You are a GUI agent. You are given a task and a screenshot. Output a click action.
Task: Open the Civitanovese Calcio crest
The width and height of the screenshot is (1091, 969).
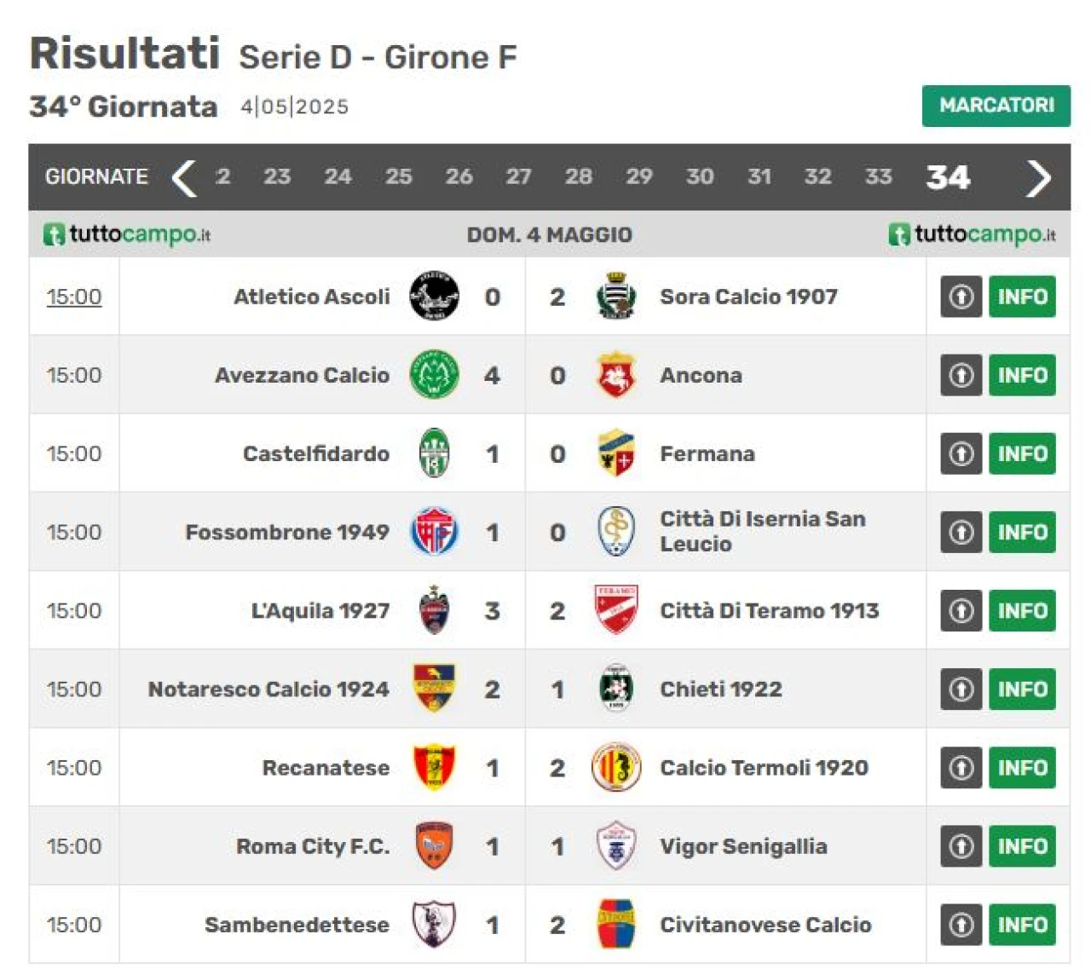pos(616,924)
